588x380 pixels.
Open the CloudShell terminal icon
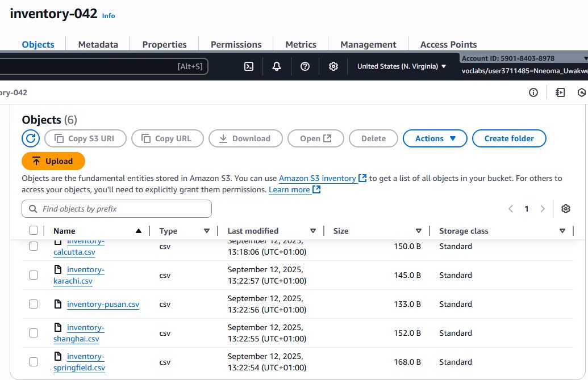[249, 66]
